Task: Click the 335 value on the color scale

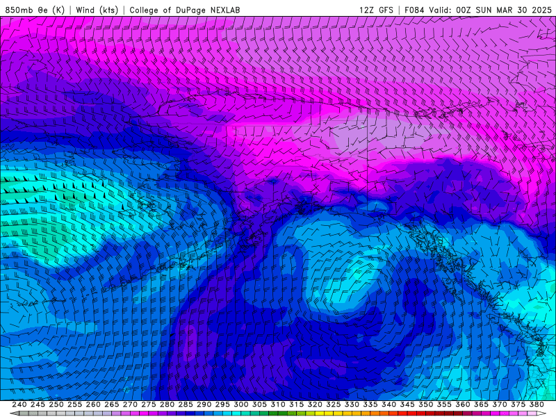Action: point(370,404)
